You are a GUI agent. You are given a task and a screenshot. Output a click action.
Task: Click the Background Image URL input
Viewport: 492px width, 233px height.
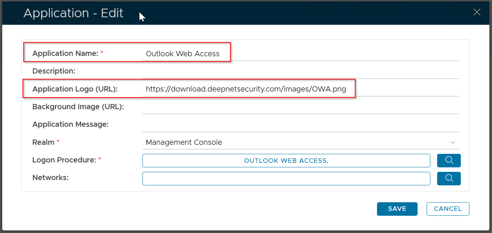coord(300,107)
